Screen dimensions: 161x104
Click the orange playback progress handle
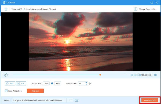(100, 75)
